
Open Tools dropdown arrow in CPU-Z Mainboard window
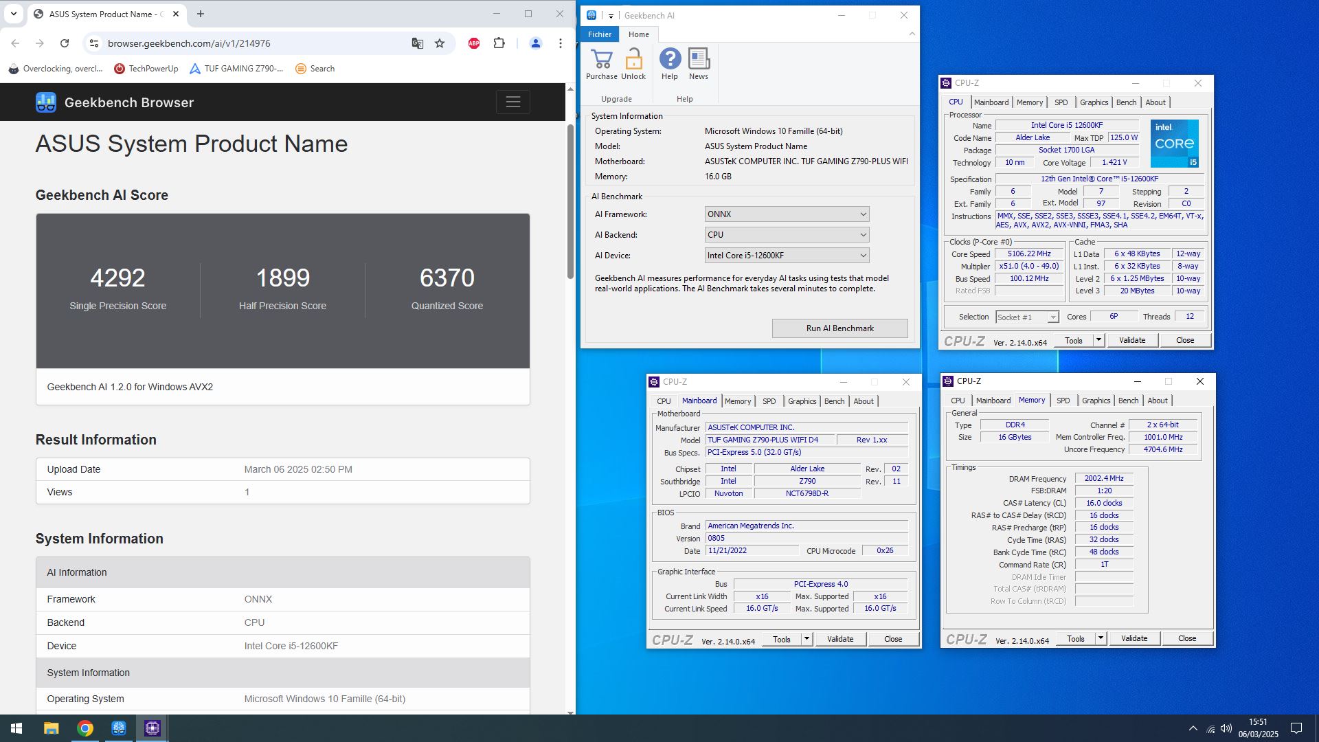pos(807,639)
